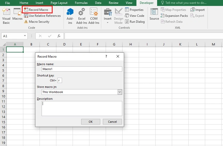
Task: Open the Store macro in dropdown
Action: pos(120,92)
